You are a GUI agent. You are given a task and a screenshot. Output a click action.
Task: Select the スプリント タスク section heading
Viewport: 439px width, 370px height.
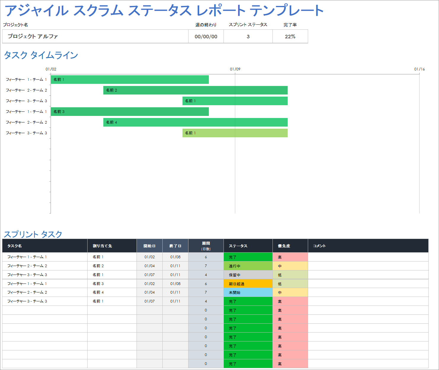(x=33, y=234)
